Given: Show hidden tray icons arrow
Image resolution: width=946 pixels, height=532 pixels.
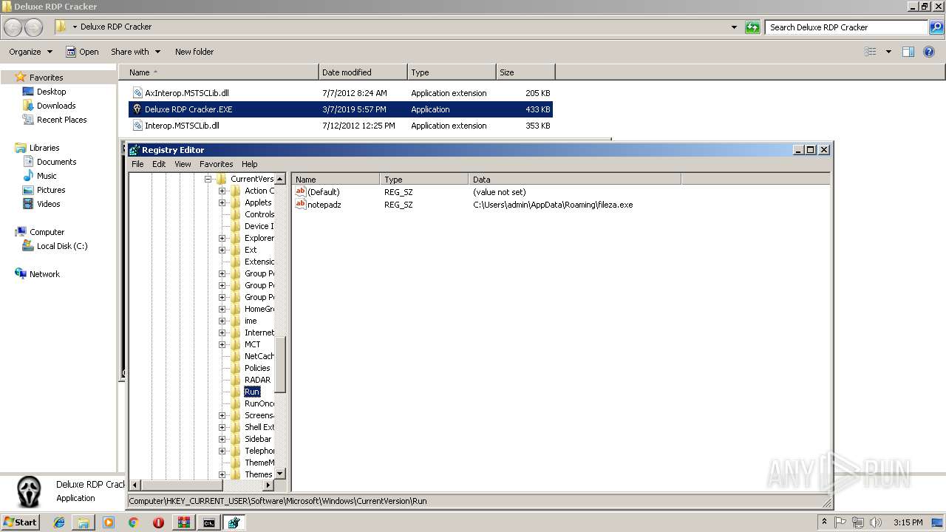Looking at the screenshot, I should tap(825, 522).
